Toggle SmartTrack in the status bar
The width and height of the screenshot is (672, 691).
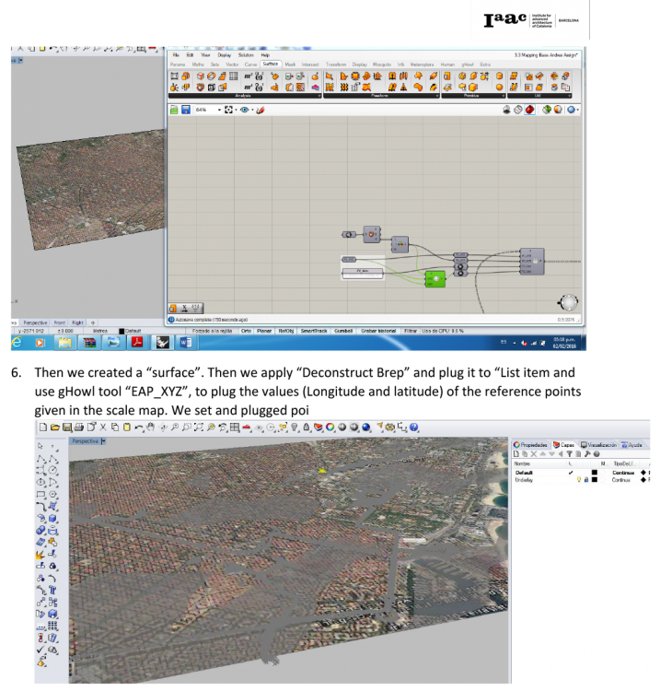pos(313,330)
